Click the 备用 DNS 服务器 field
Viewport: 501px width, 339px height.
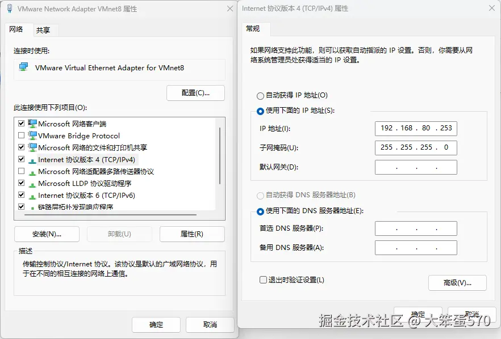(x=416, y=248)
